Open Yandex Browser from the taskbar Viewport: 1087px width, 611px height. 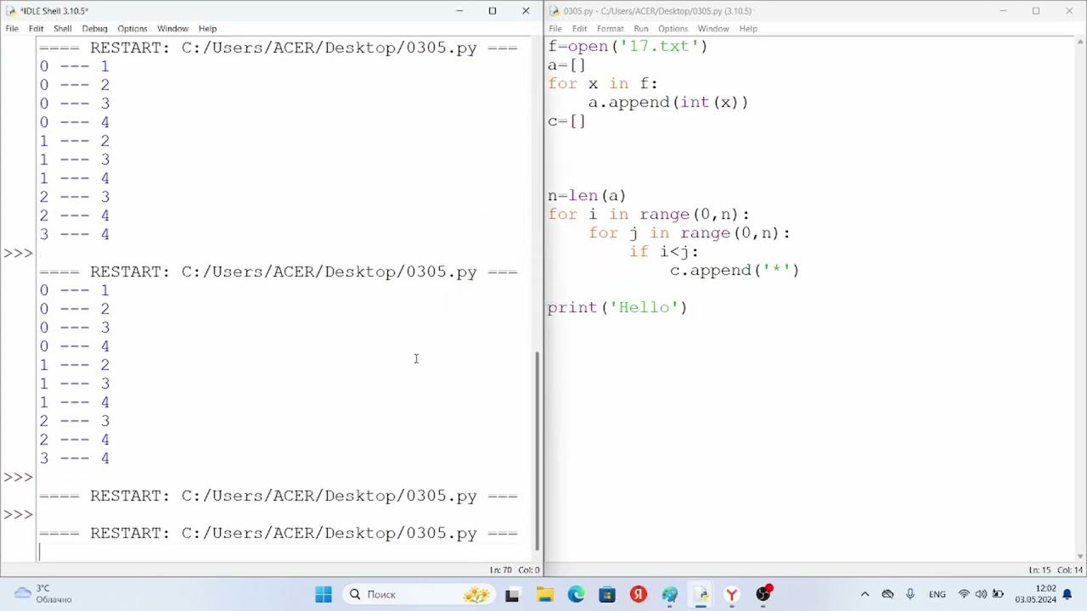pos(732,595)
